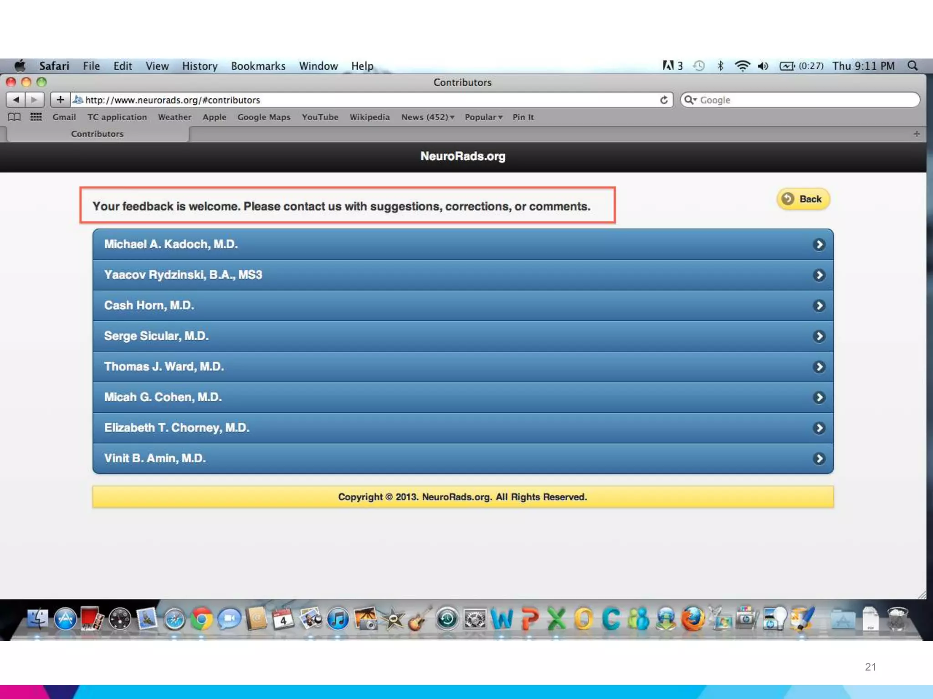This screenshot has width=933, height=699.
Task: Open the Vinit B. Amin, M.D. entry
Action: 462,458
